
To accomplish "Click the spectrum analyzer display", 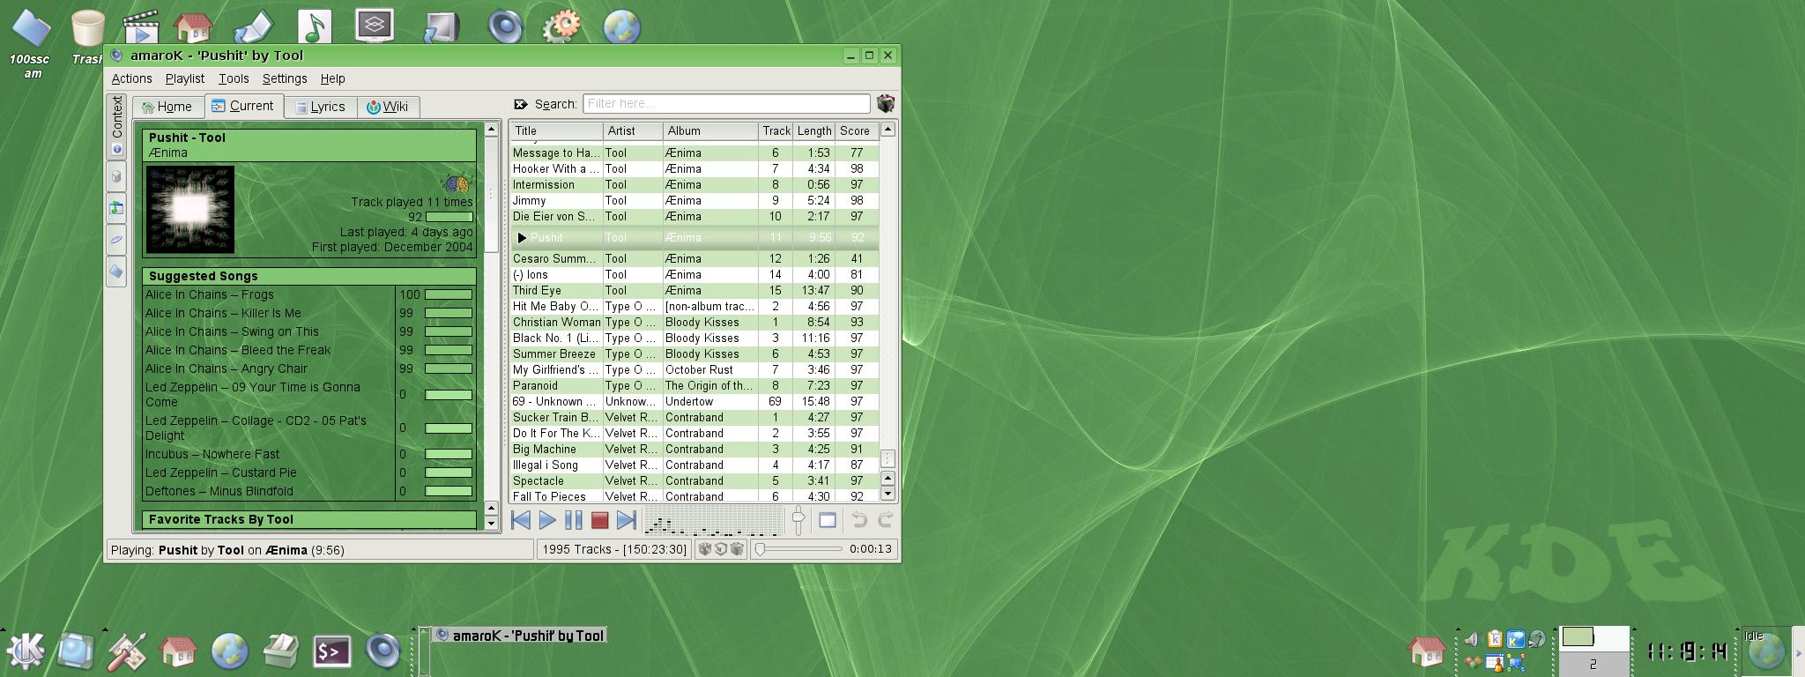I will point(712,520).
